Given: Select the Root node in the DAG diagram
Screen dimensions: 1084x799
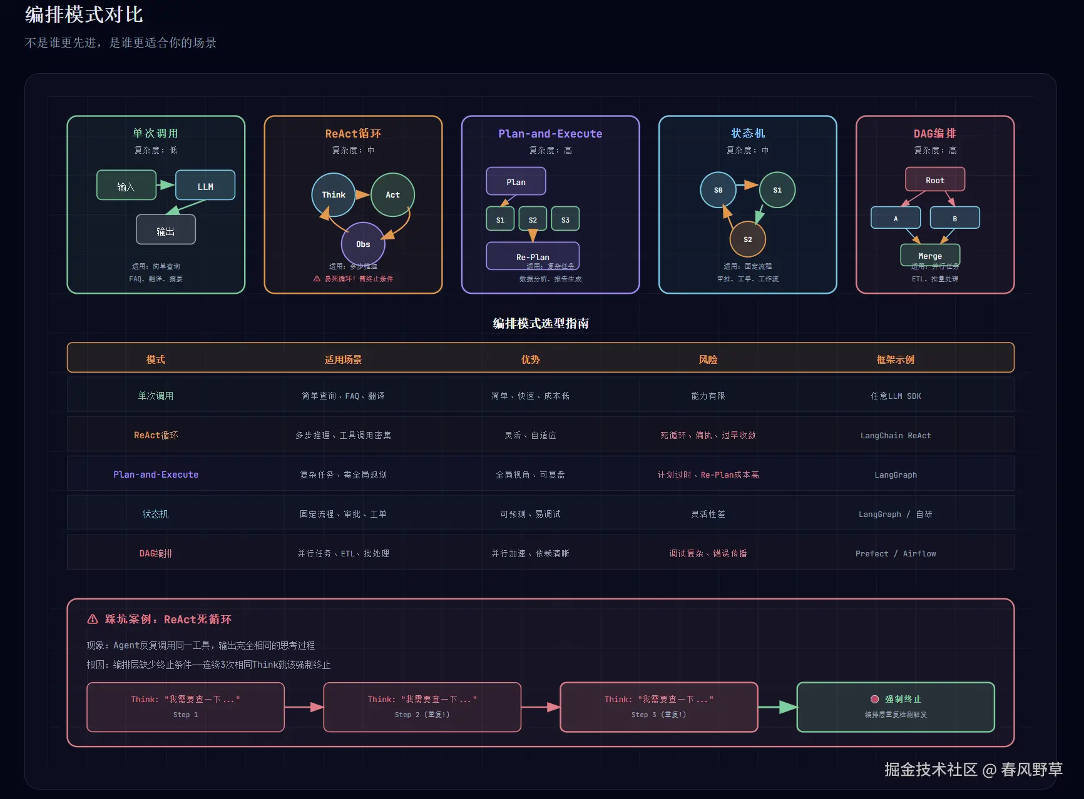Looking at the screenshot, I should pyautogui.click(x=935, y=179).
